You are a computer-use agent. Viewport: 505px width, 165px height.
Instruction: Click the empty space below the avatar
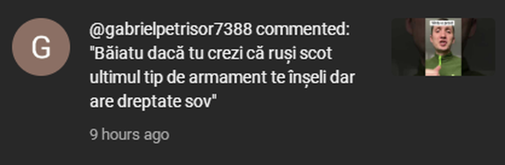(x=41, y=120)
